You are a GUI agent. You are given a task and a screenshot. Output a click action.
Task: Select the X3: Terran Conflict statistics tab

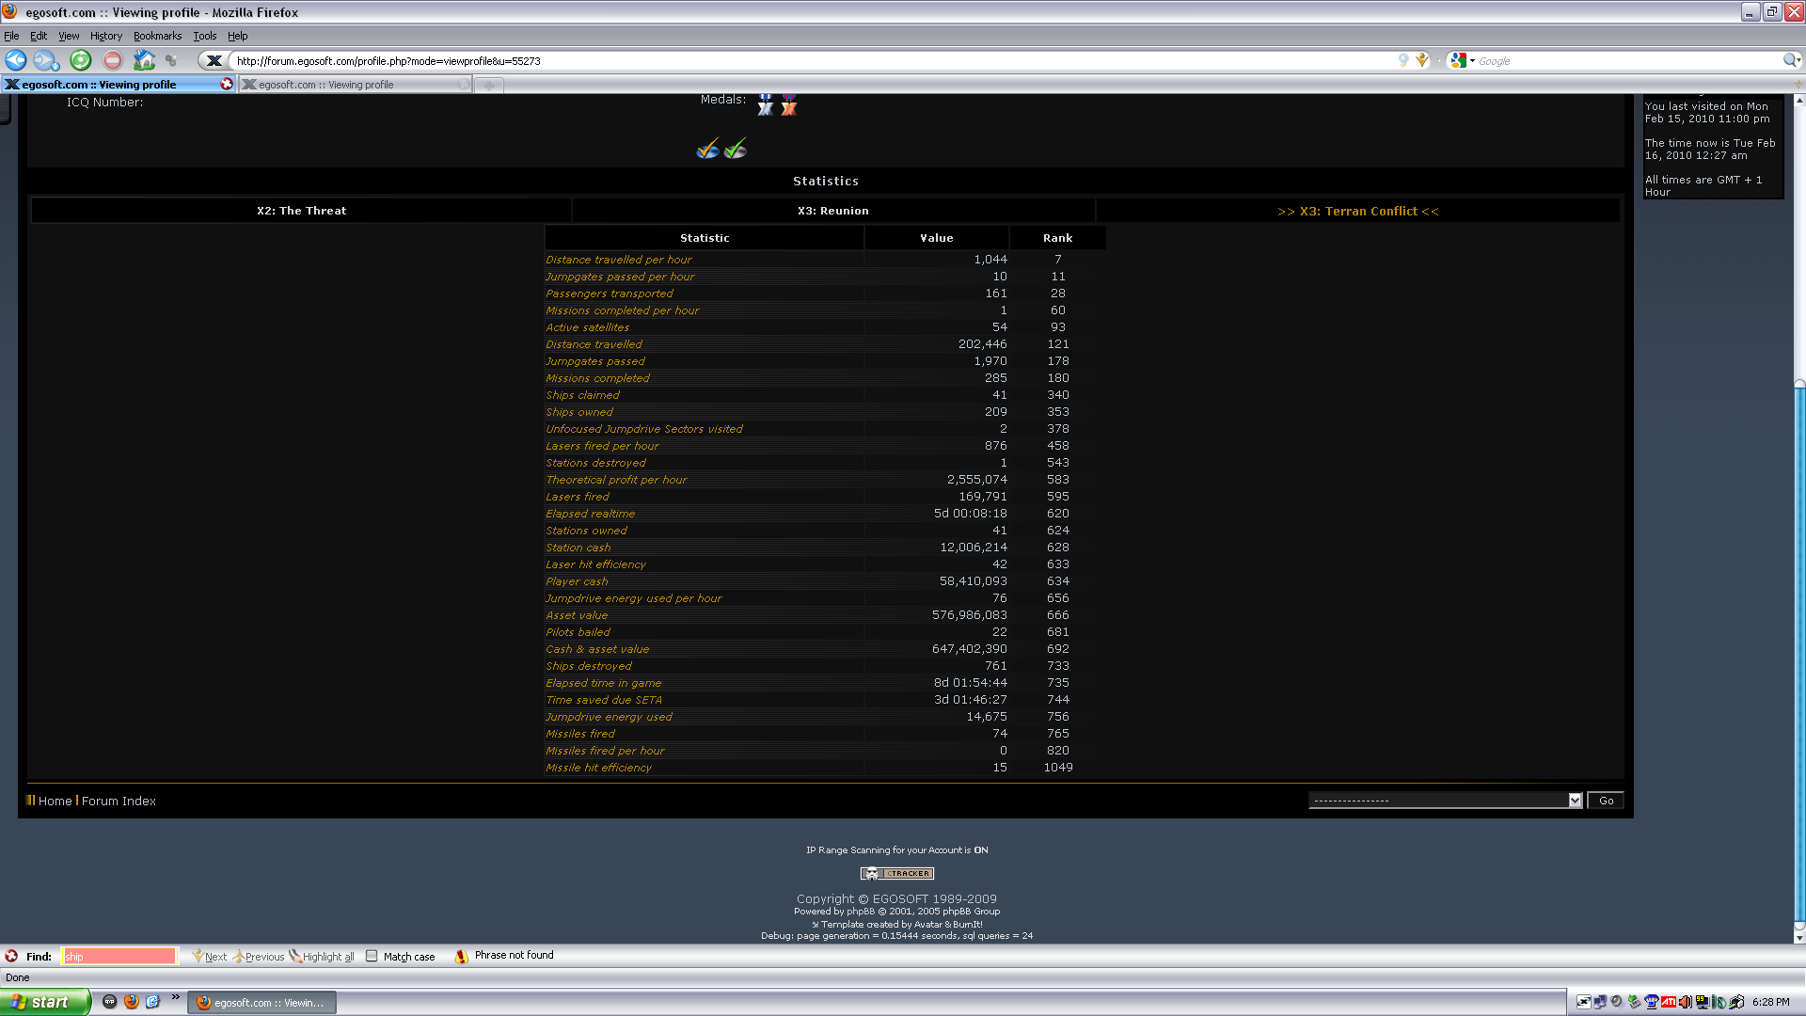click(x=1357, y=211)
